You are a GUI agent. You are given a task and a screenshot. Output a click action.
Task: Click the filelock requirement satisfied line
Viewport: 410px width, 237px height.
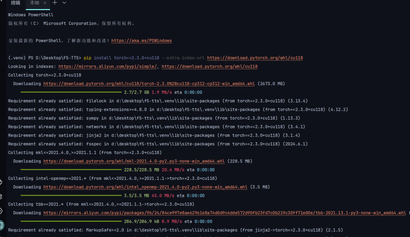(158, 101)
